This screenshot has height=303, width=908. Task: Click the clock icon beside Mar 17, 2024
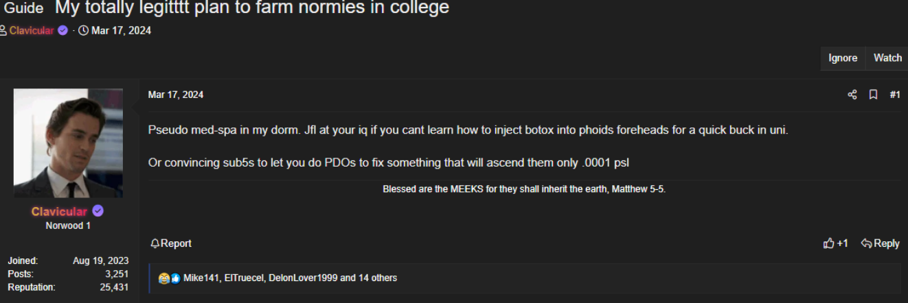[x=84, y=30]
